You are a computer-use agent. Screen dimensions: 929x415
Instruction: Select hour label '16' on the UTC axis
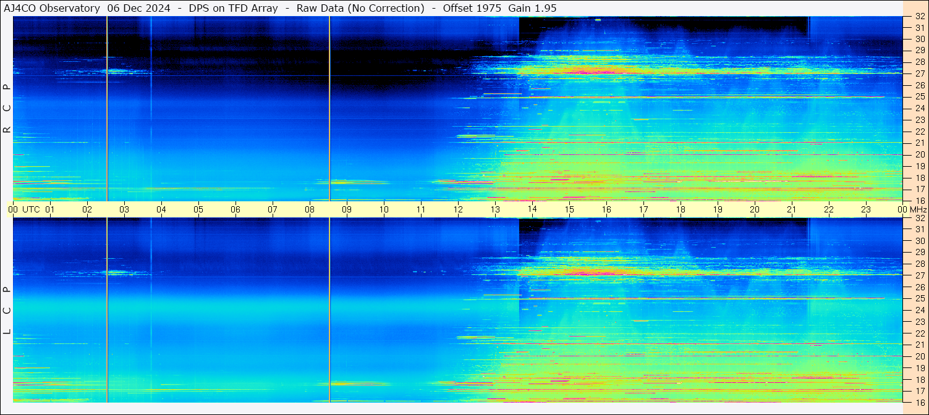606,209
